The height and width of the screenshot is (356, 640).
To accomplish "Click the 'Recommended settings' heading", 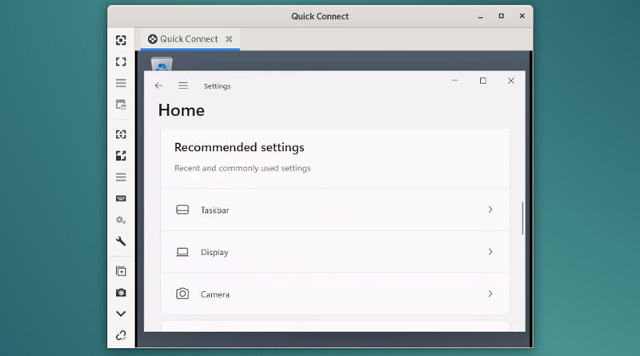I will (x=239, y=147).
